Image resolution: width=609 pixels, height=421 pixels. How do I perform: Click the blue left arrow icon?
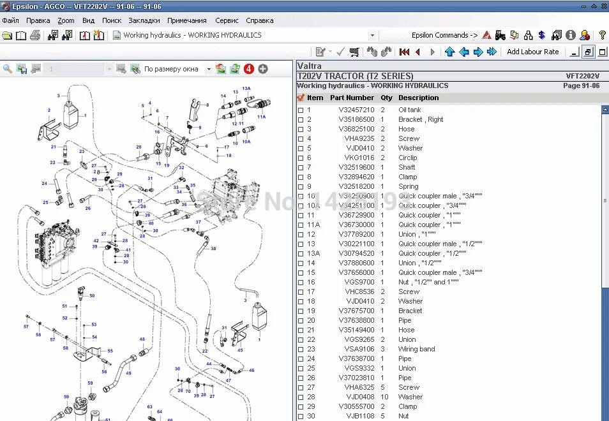coord(463,52)
